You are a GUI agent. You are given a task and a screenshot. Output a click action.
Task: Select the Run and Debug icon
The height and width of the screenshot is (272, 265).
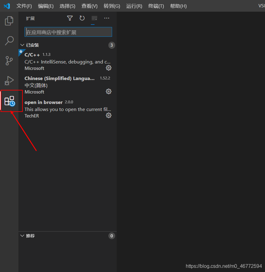(9, 81)
